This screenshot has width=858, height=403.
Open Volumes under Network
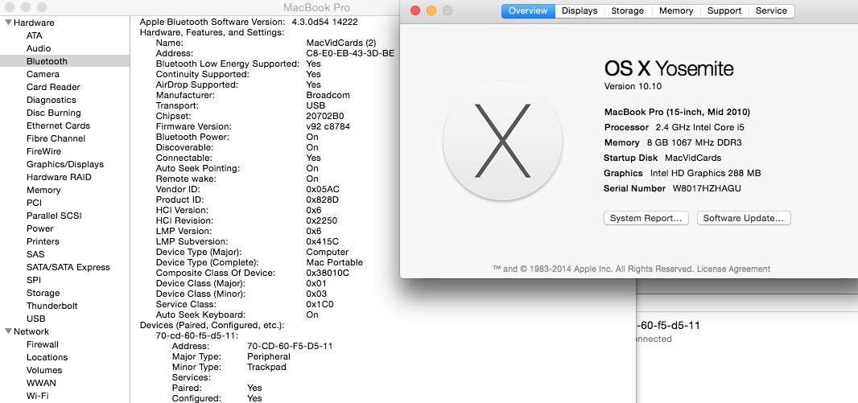click(44, 370)
